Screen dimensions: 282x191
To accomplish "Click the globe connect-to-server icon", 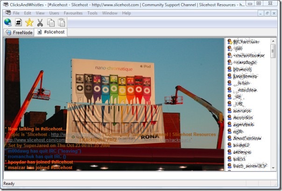I will click(x=8, y=23).
